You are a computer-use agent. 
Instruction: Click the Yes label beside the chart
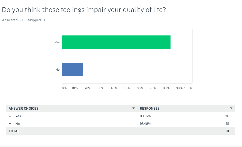(57, 42)
